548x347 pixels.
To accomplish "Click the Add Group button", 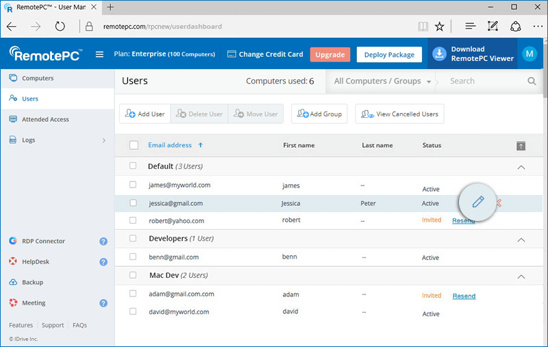I will tap(319, 114).
